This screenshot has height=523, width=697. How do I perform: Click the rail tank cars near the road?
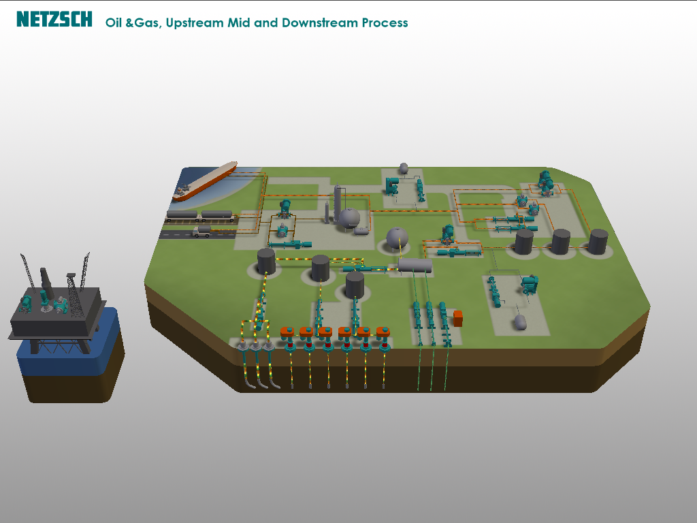coord(200,216)
